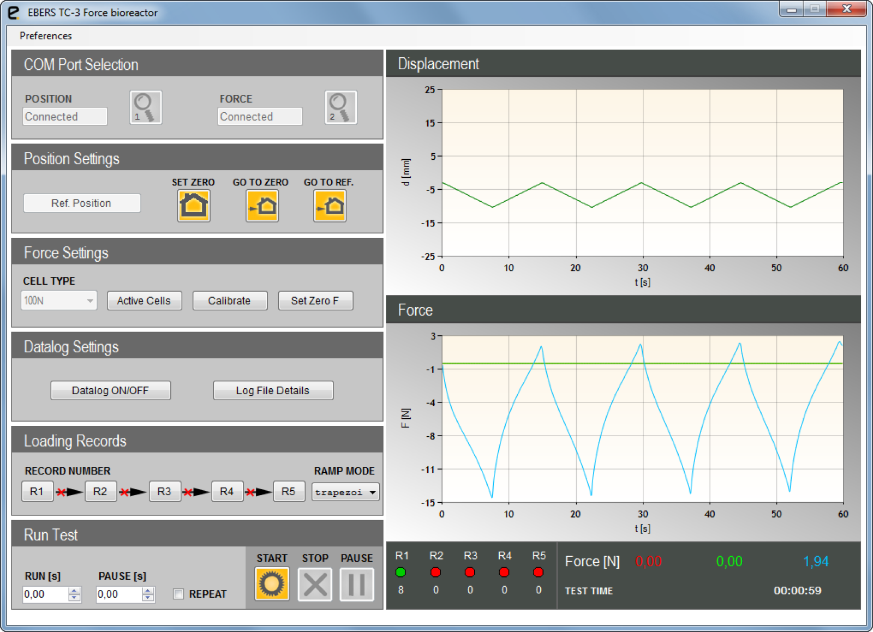Click the Calibrate button

tap(230, 300)
